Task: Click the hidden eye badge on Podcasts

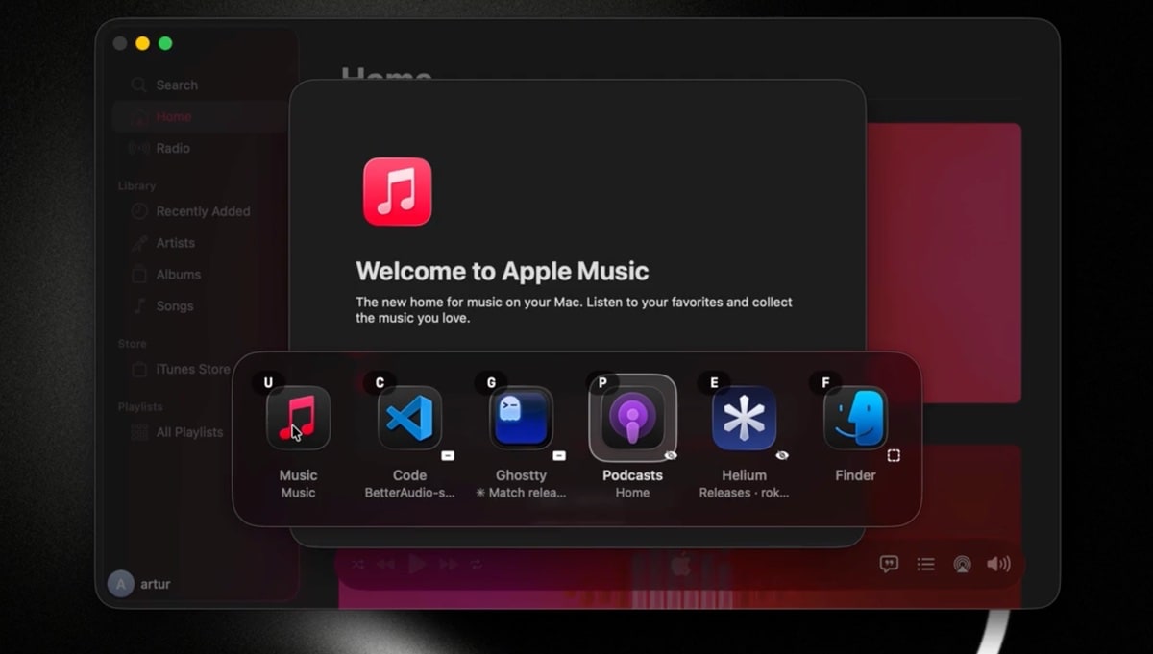Action: [x=671, y=455]
